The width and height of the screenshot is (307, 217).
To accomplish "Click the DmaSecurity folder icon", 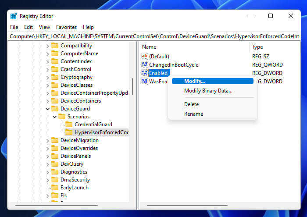I will pos(55,180).
